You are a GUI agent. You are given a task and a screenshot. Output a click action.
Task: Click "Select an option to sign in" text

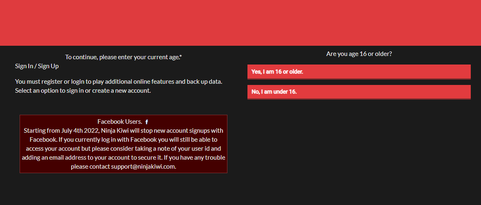pyautogui.click(x=49, y=91)
